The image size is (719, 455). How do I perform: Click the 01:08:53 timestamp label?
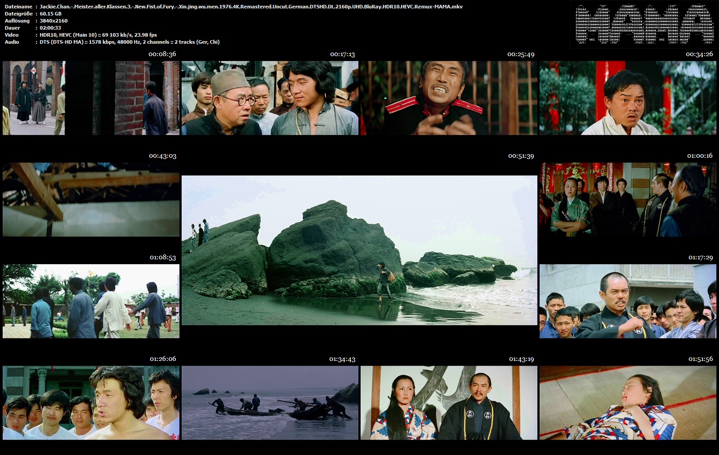pos(163,258)
